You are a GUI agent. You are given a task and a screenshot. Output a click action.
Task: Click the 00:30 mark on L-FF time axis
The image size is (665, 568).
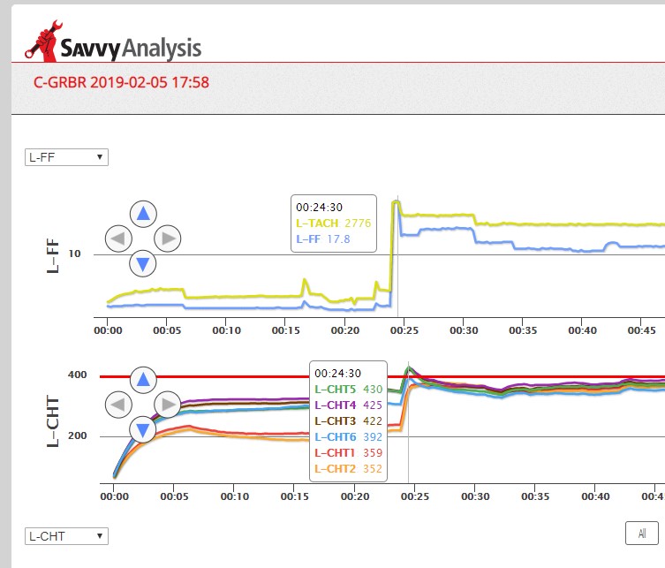point(464,330)
